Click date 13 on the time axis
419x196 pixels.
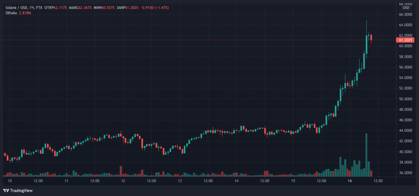(x=180, y=180)
